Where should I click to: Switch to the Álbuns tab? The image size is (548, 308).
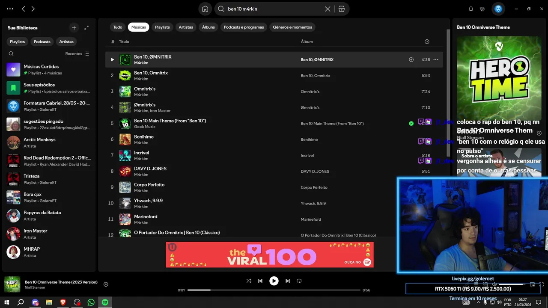[x=208, y=27]
